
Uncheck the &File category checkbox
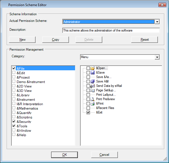(14, 68)
